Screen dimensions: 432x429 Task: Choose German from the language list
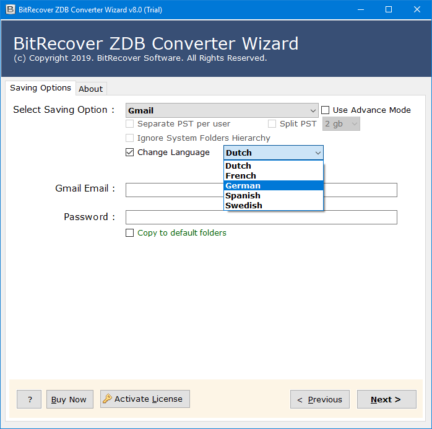point(274,185)
